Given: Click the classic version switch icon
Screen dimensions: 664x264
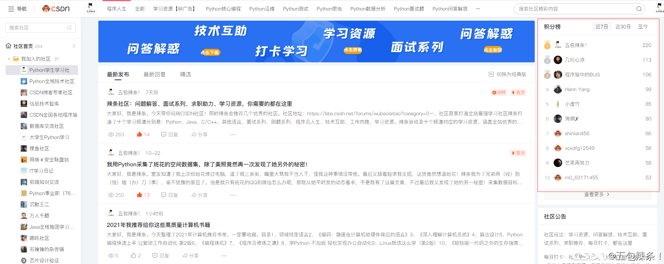Looking at the screenshot, I should (x=491, y=74).
